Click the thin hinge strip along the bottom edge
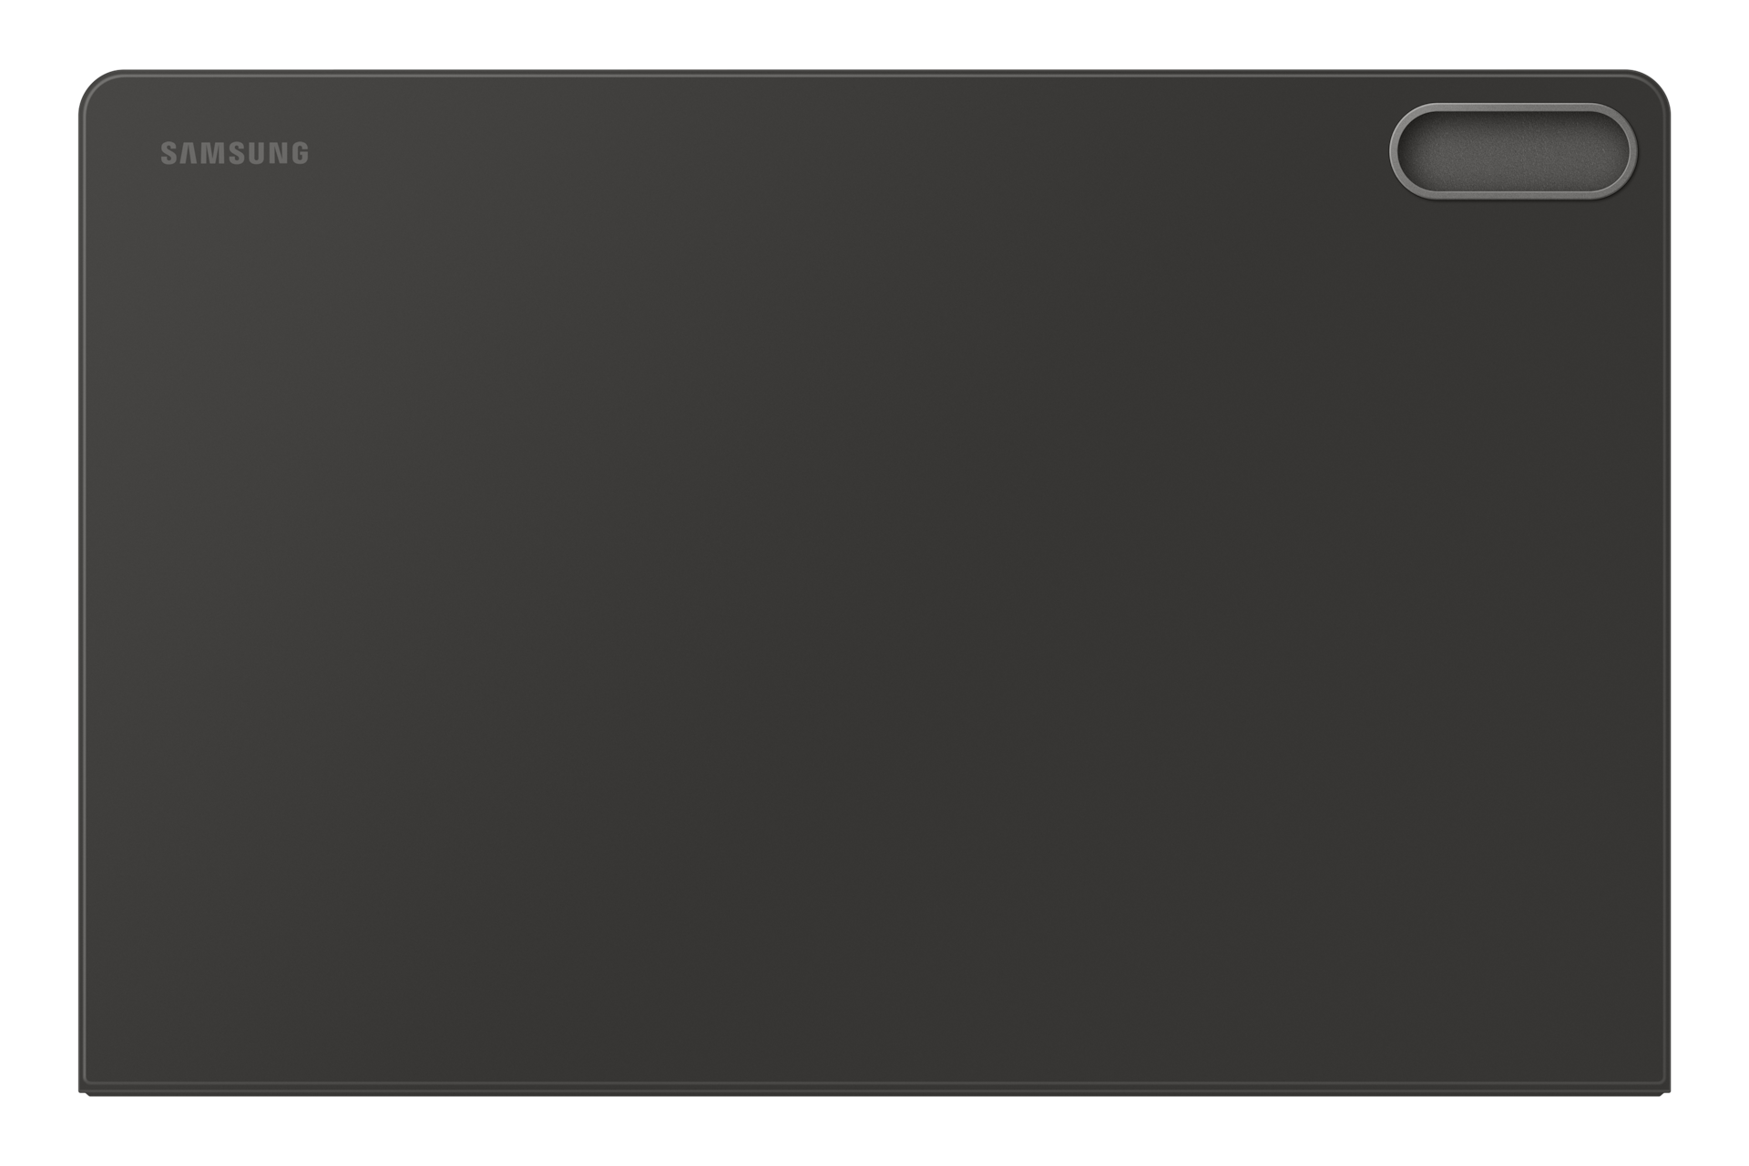The width and height of the screenshot is (1749, 1166). 874,1088
